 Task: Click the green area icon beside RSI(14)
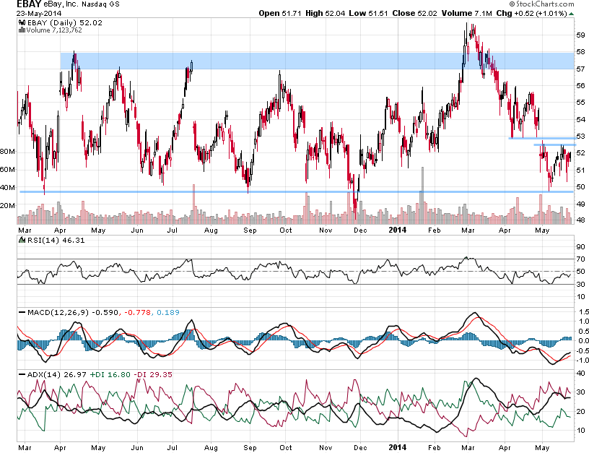pos(22,240)
